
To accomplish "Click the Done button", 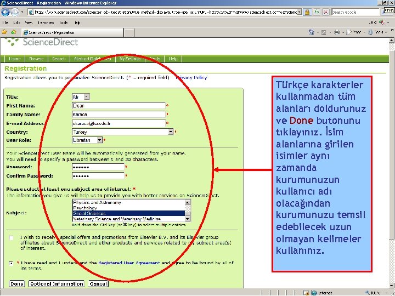I will pyautogui.click(x=17, y=284).
